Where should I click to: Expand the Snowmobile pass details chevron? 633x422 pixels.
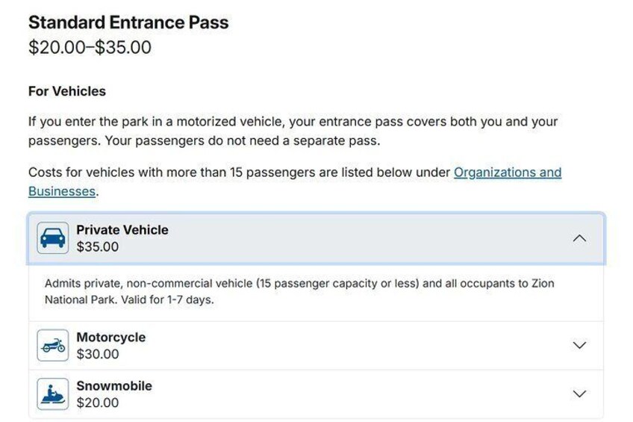(579, 394)
